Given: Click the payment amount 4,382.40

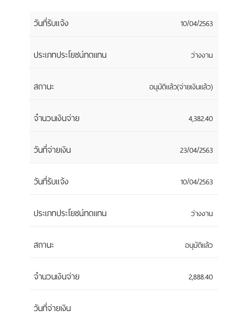Looking at the screenshot, I should tap(201, 119).
